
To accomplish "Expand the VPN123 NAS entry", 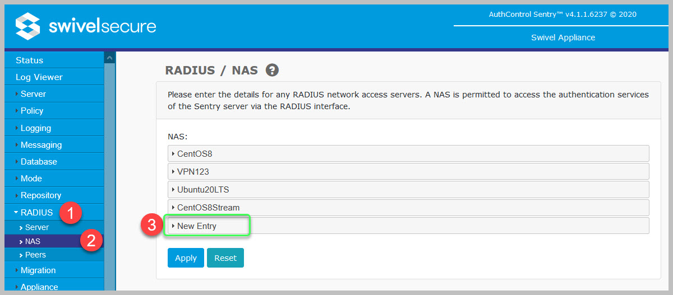I will [x=193, y=171].
